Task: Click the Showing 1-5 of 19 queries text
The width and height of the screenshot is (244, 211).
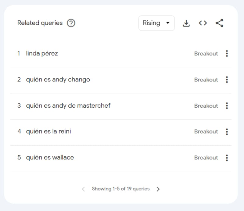Action: (121, 189)
